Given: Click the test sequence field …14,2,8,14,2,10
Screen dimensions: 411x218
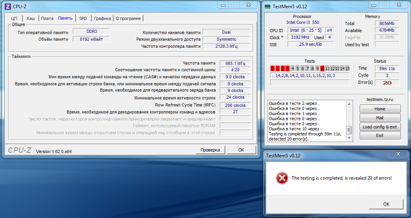Looking at the screenshot, I should pyautogui.click(x=310, y=76).
